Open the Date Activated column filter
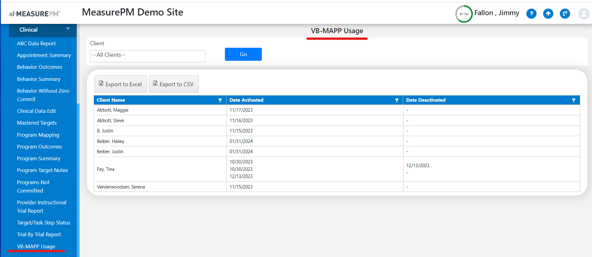This screenshot has width=592, height=257. [397, 100]
